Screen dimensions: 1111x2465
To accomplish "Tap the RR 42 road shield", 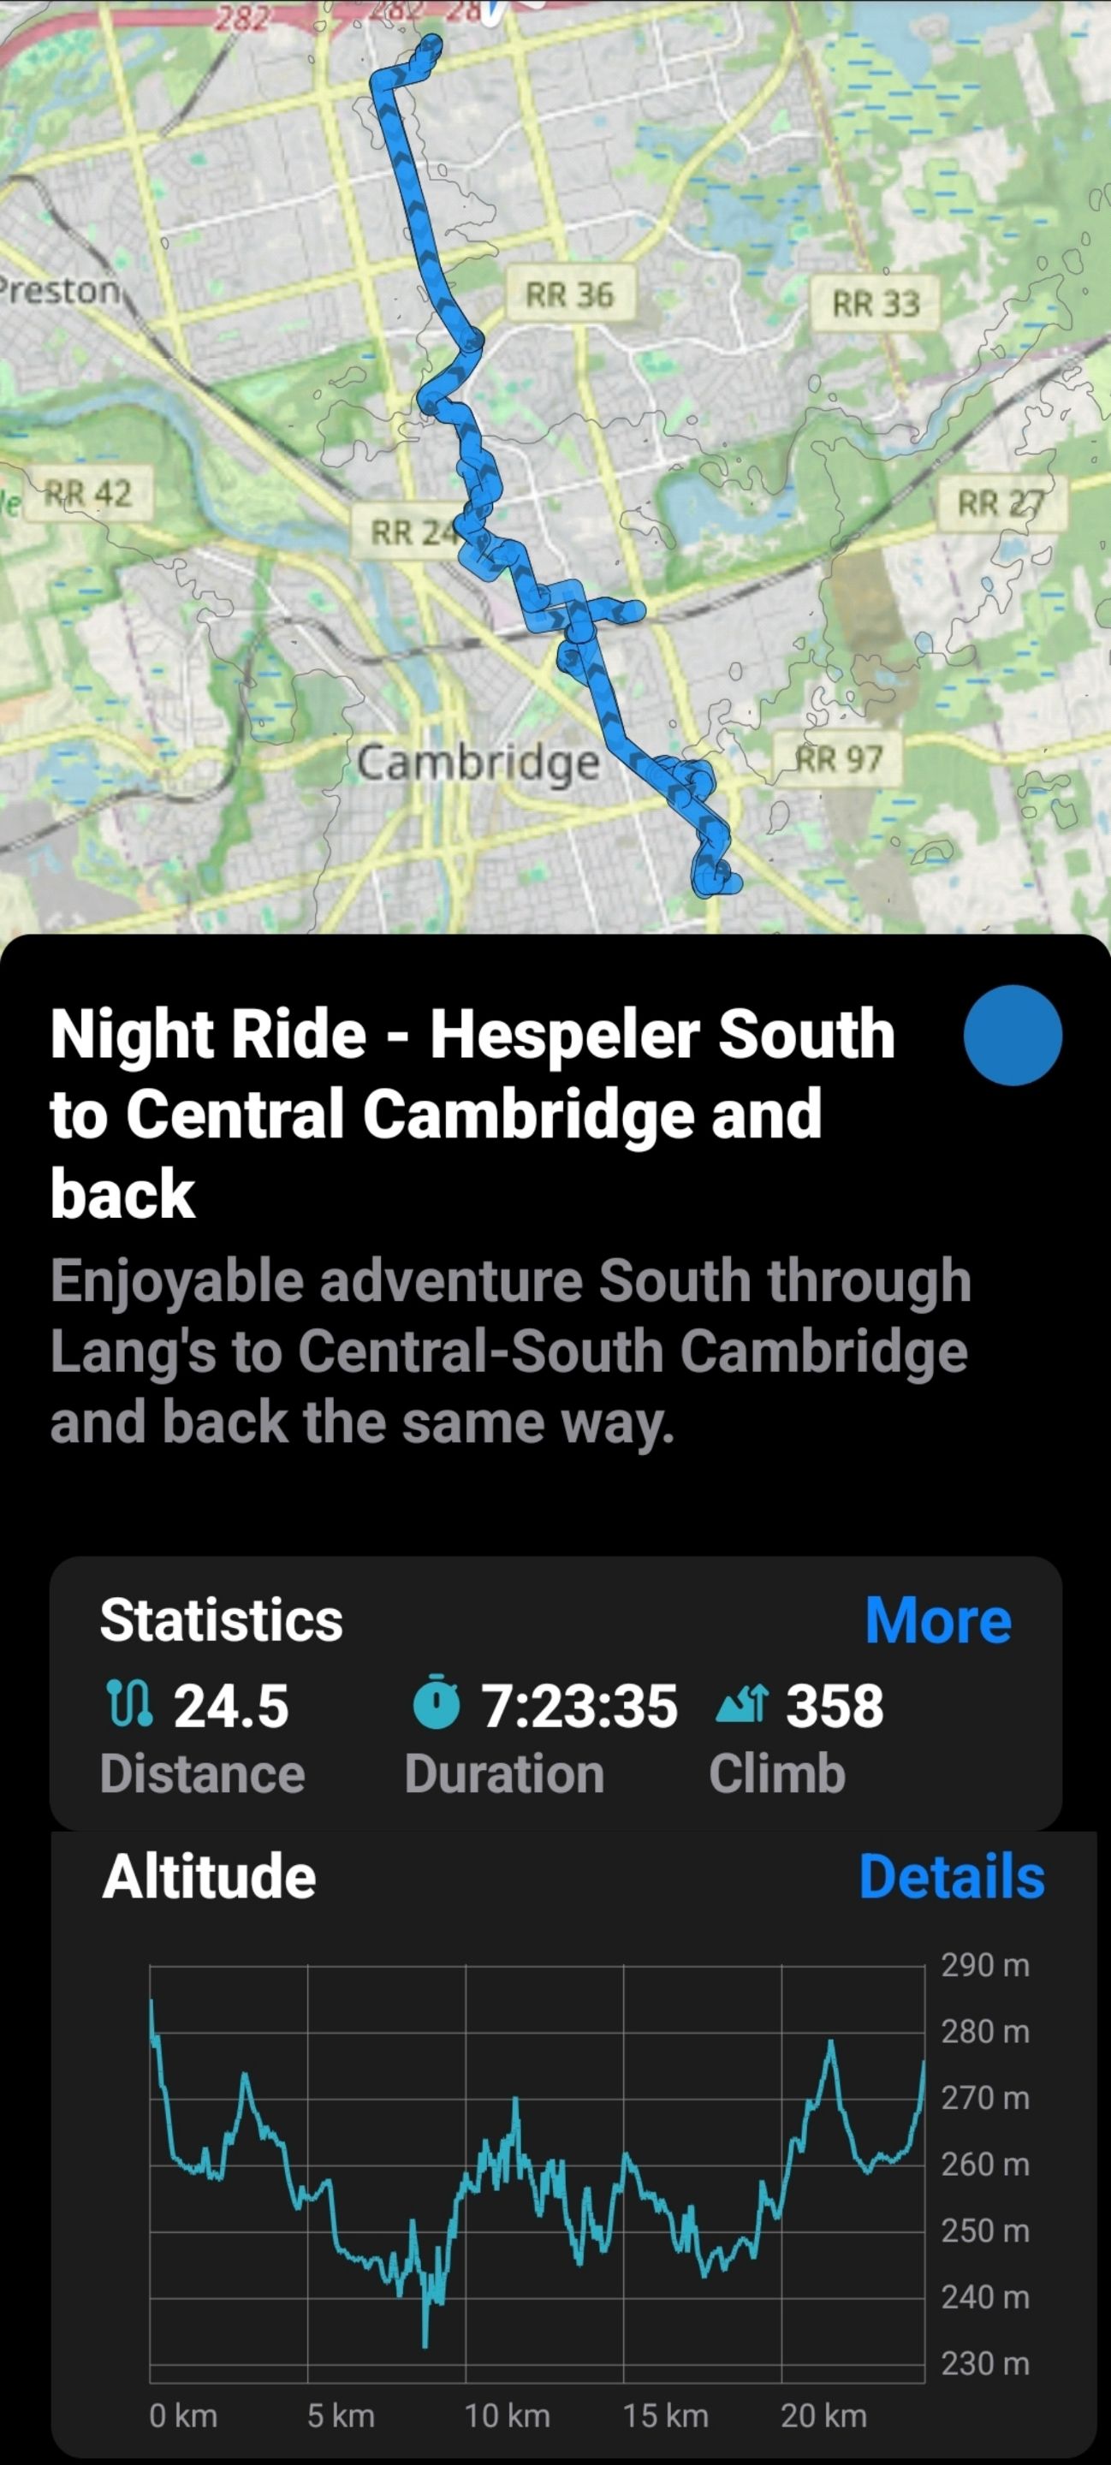I will [x=89, y=494].
